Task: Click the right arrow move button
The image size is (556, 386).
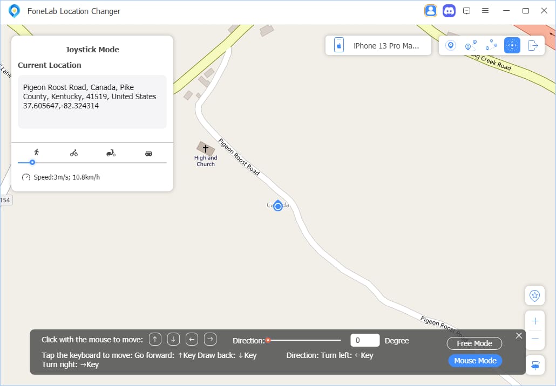Action: 211,339
